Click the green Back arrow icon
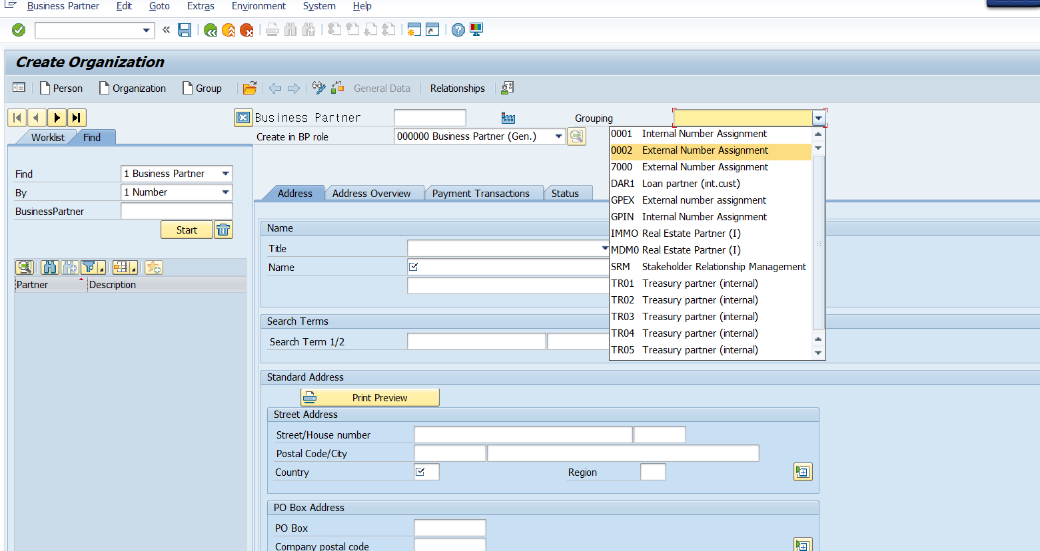Screen dimensions: 1040x551 211,30
